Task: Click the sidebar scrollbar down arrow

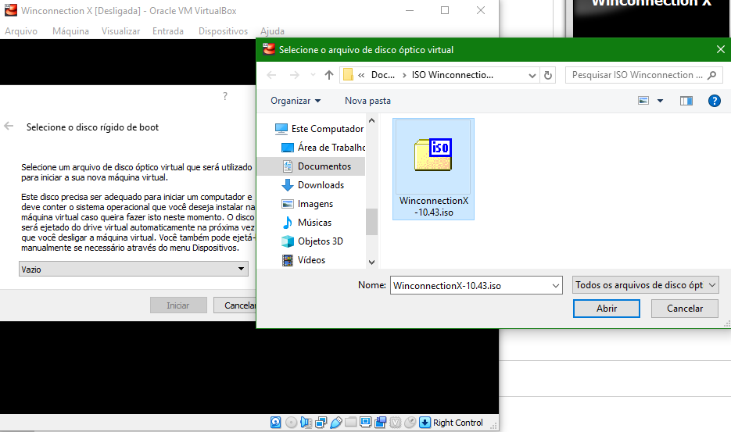Action: [x=371, y=262]
